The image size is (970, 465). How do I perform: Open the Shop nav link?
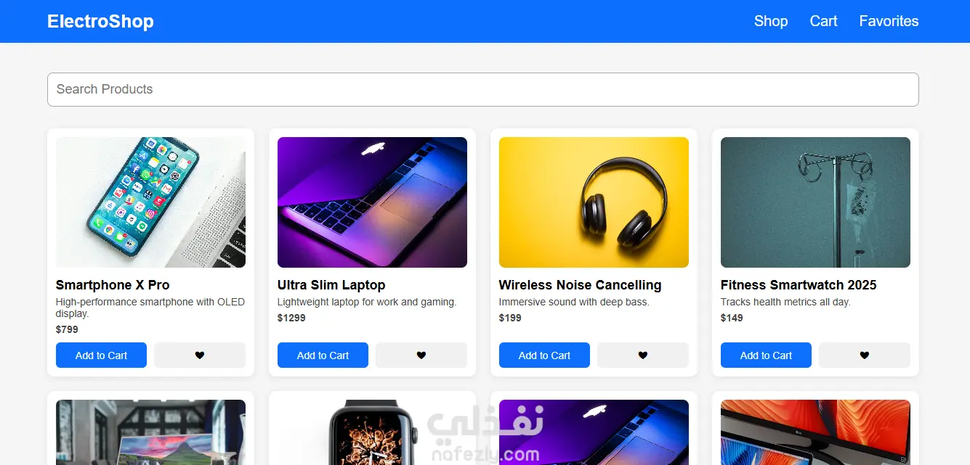771,21
